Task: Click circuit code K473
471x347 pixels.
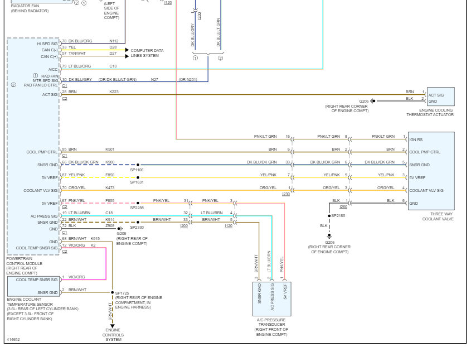Action: (x=110, y=187)
